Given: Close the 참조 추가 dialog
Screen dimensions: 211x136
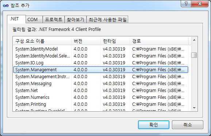Looking at the screenshot, I should pyautogui.click(x=200, y=4).
